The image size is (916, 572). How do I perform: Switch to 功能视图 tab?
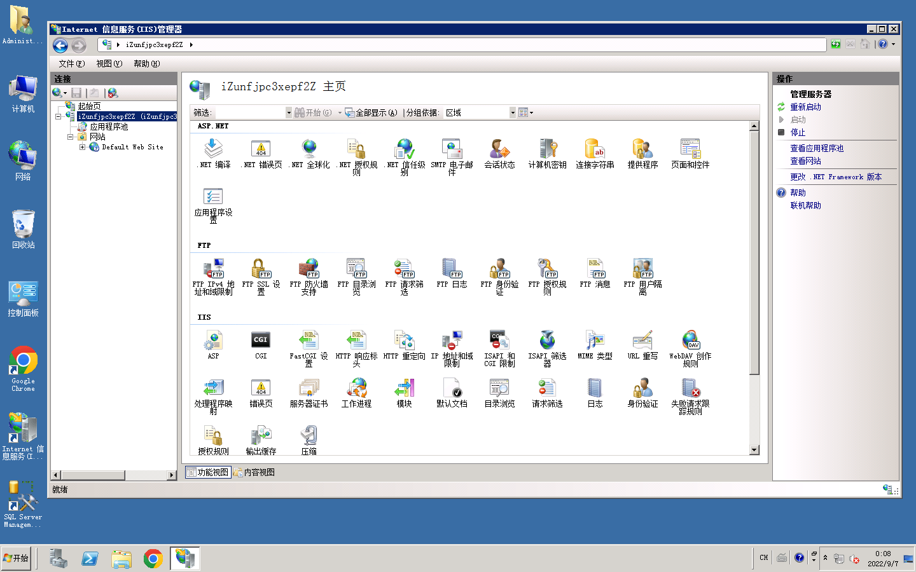click(208, 472)
